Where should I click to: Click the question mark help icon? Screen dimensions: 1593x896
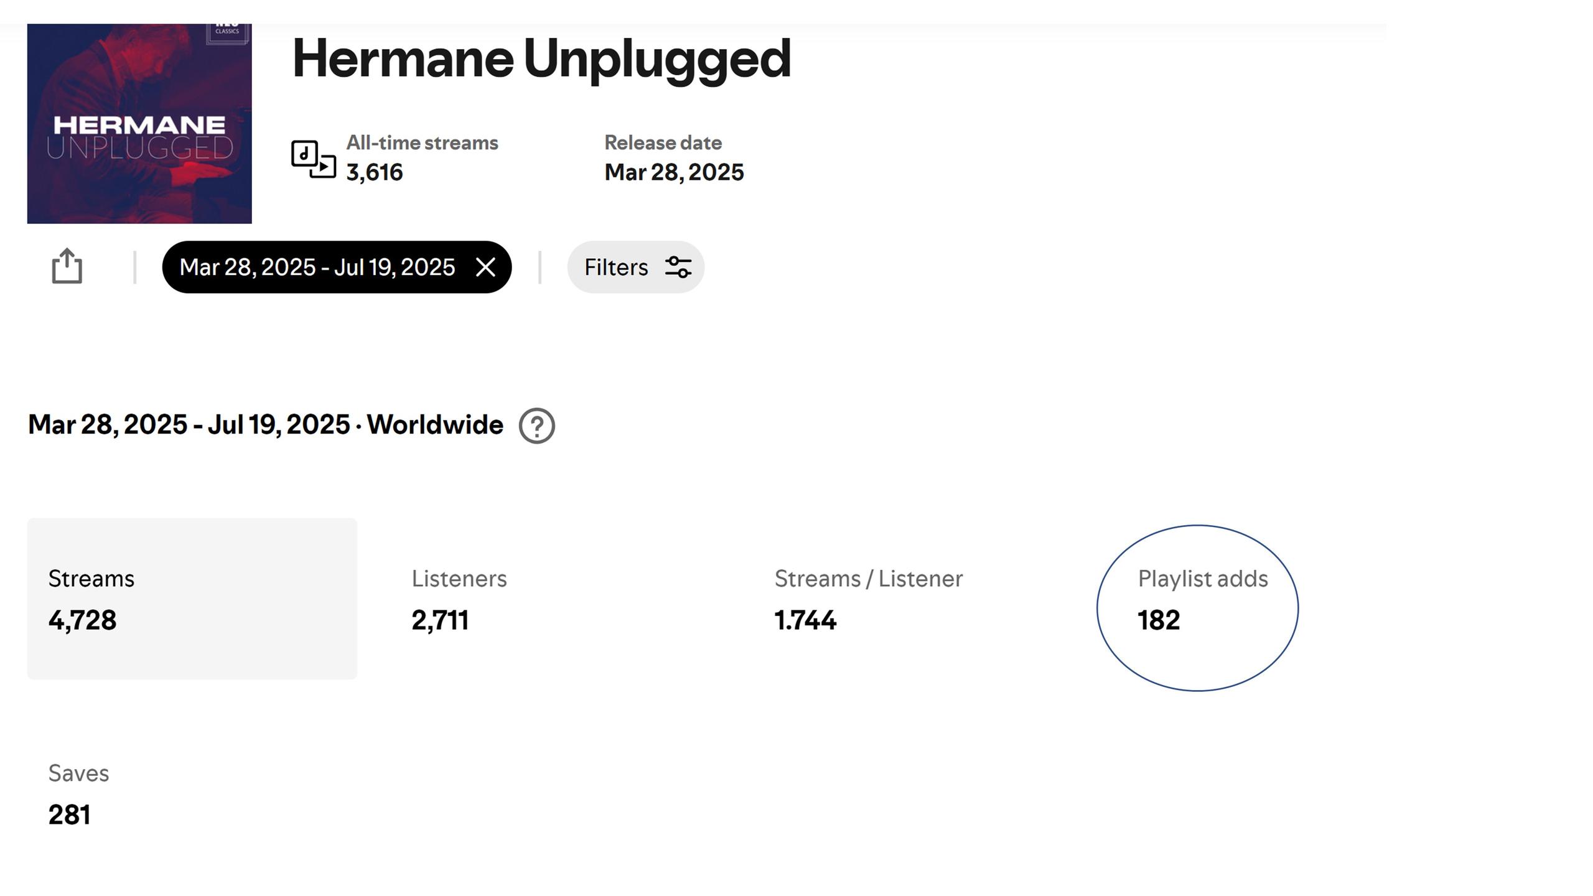click(x=536, y=426)
